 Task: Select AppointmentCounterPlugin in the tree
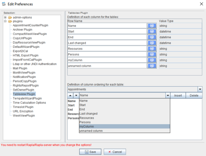coord(30,25)
